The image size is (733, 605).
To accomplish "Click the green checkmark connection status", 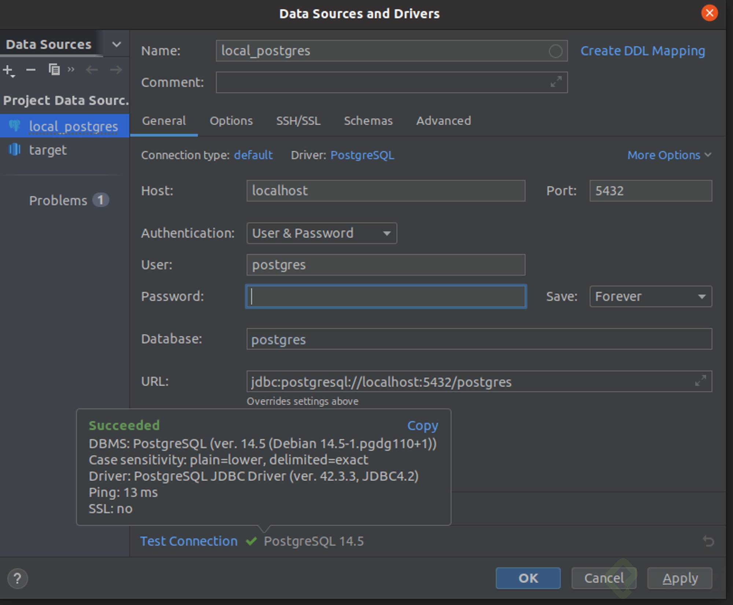I will point(251,541).
